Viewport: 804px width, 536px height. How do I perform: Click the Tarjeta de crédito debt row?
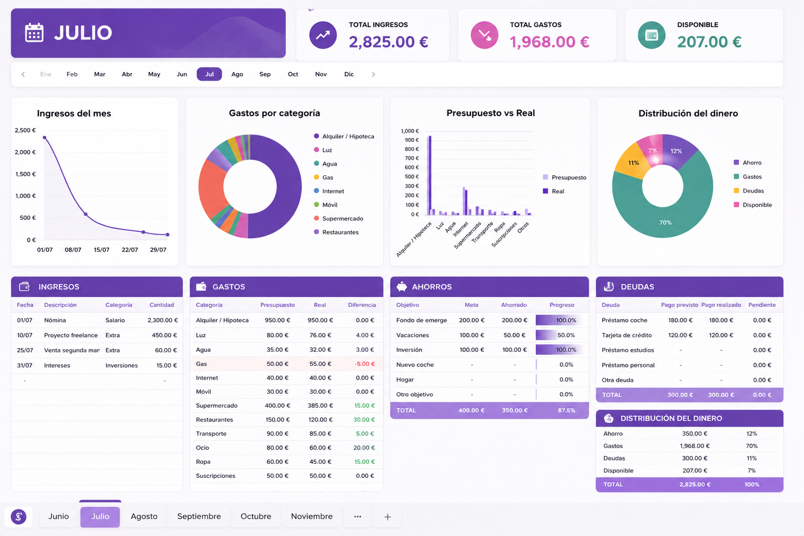click(689, 335)
